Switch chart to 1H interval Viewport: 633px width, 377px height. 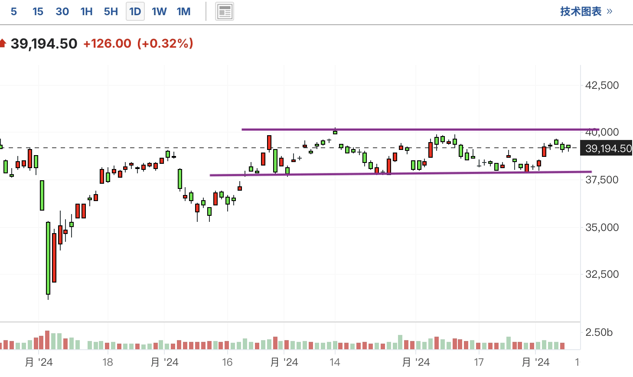[x=86, y=12]
